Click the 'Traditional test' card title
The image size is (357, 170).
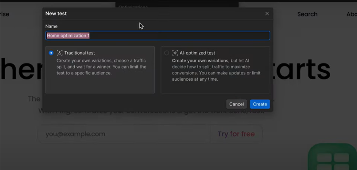pyautogui.click(x=80, y=53)
